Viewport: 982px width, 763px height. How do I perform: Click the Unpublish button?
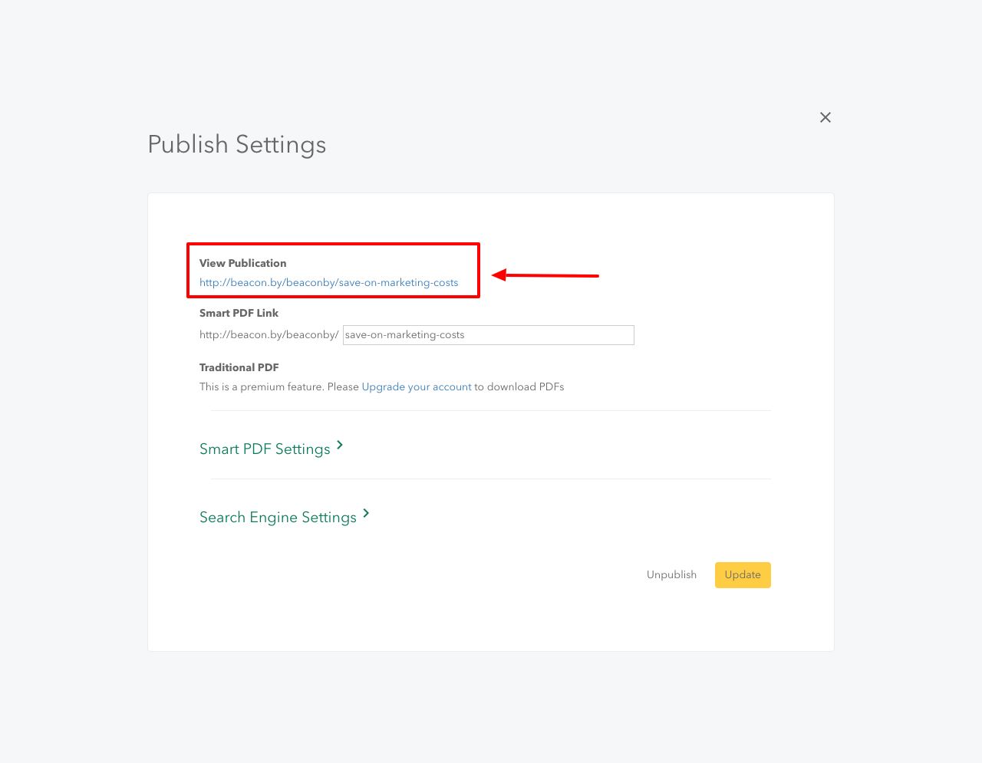pos(672,575)
